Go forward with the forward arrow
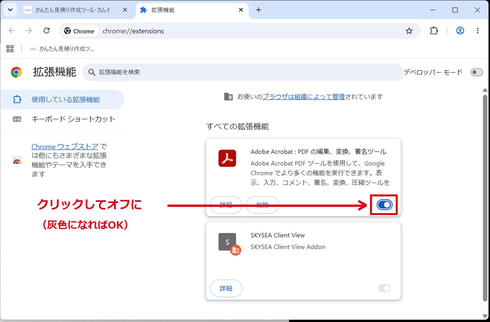490x322 pixels. [29, 31]
